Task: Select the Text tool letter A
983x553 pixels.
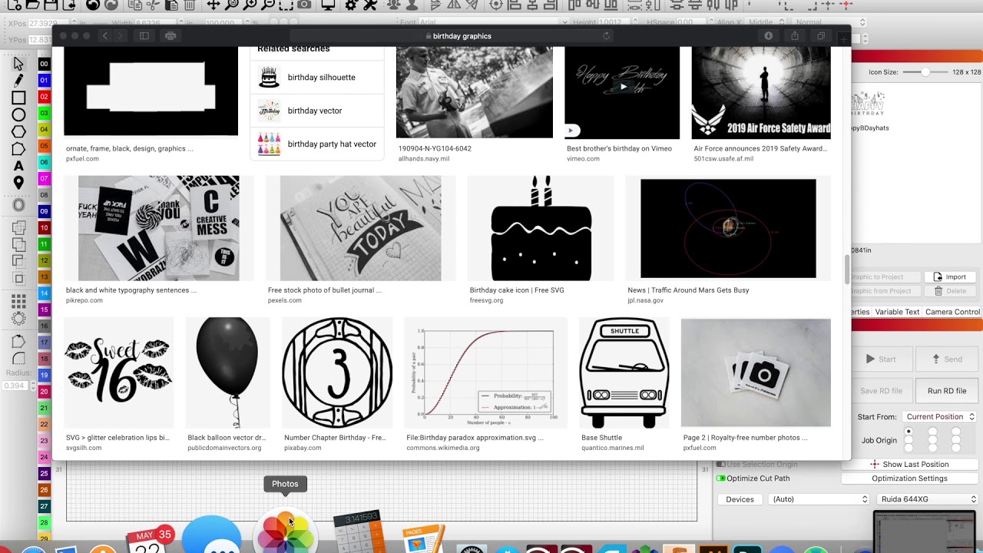Action: [x=18, y=165]
